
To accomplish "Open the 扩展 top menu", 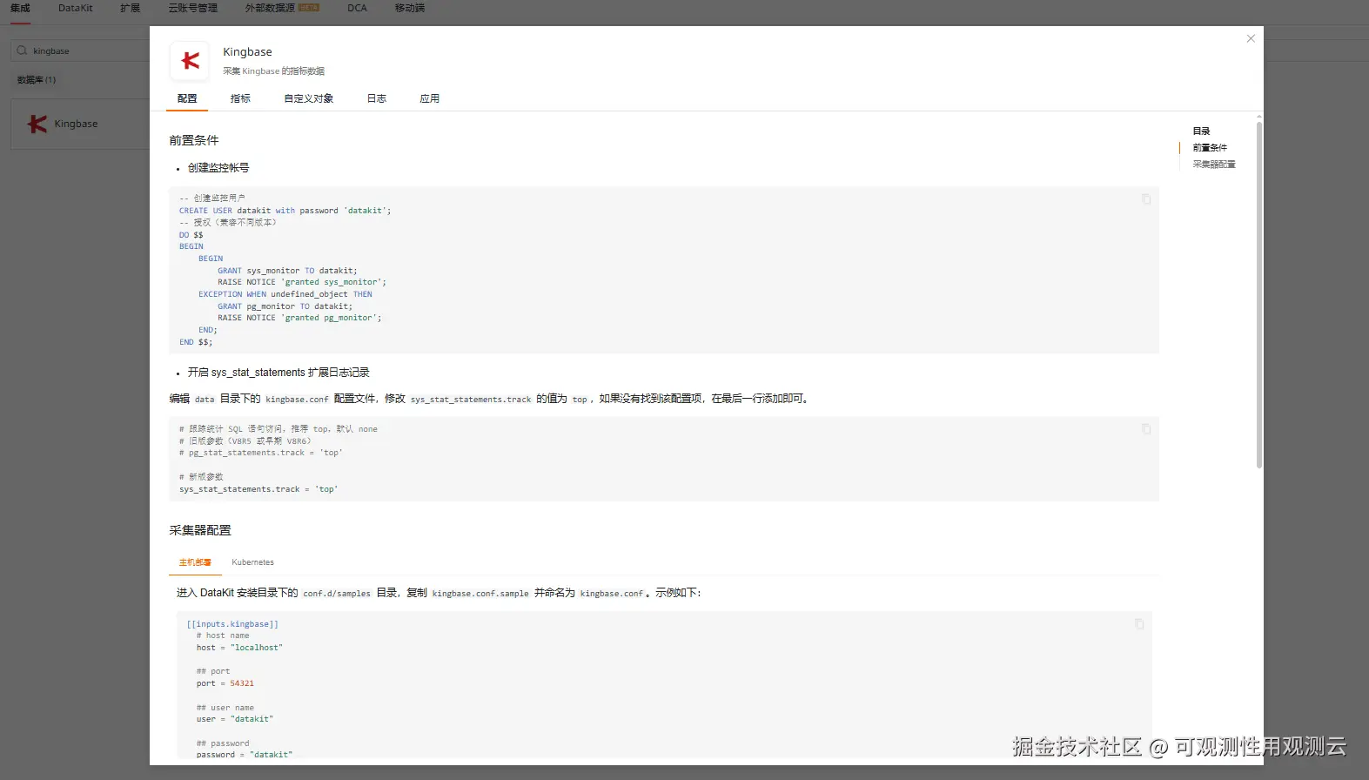I will click(x=131, y=8).
